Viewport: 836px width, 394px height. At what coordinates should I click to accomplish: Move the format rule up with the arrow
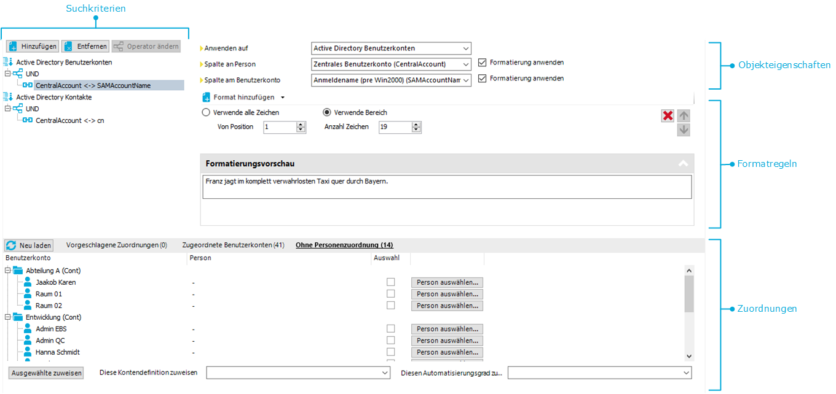(684, 116)
